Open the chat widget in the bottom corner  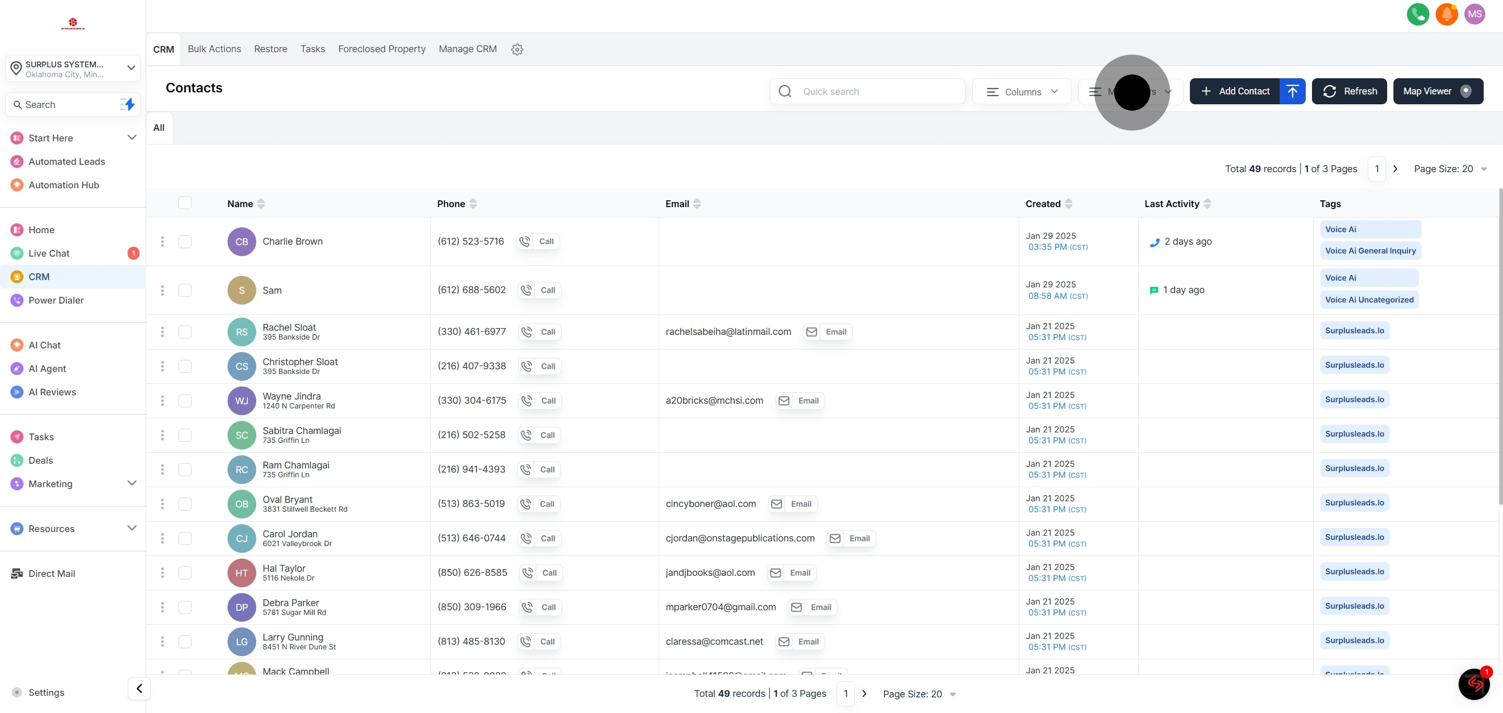(1474, 684)
